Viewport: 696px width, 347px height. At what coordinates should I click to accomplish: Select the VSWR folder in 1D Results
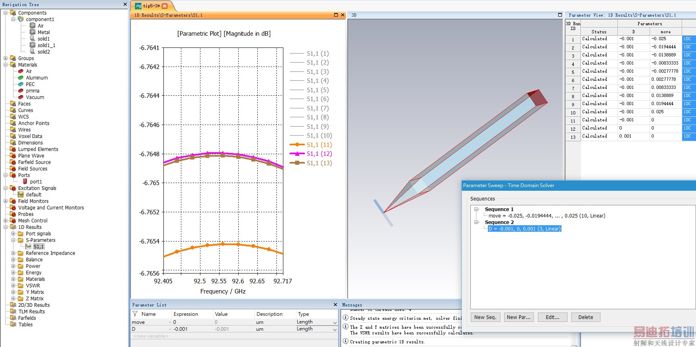coord(33,285)
